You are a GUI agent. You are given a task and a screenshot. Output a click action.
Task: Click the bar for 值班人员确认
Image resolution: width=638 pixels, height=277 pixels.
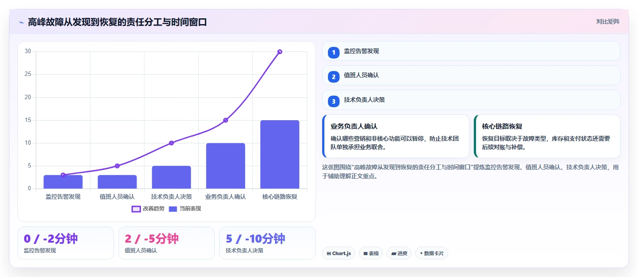pyautogui.click(x=117, y=182)
